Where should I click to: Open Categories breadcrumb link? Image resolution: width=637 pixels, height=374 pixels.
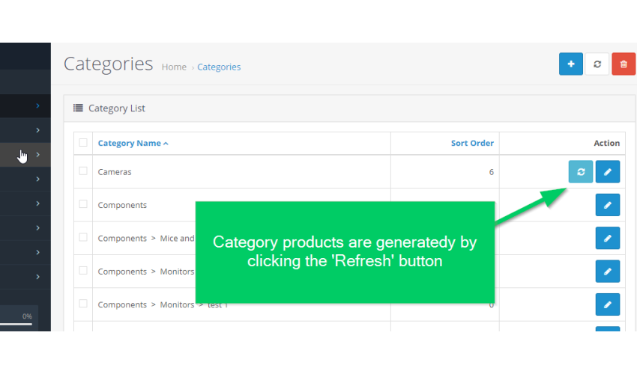pyautogui.click(x=219, y=67)
